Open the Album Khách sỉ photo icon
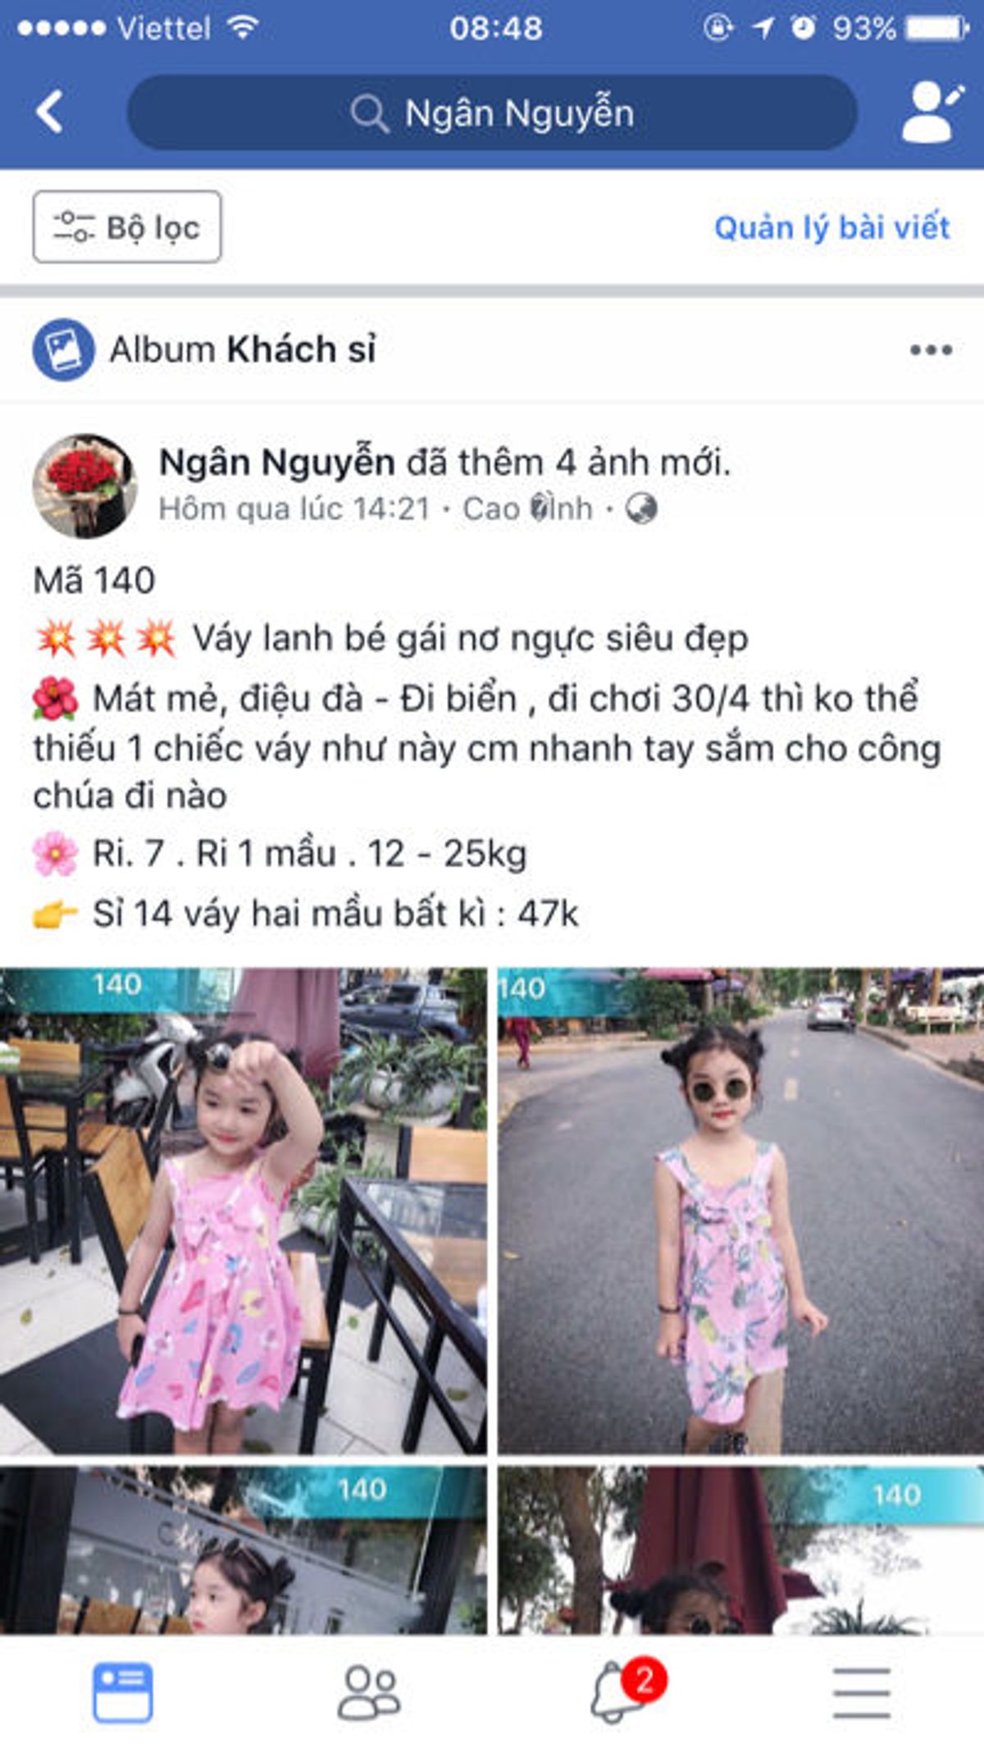This screenshot has width=984, height=1752. (63, 350)
